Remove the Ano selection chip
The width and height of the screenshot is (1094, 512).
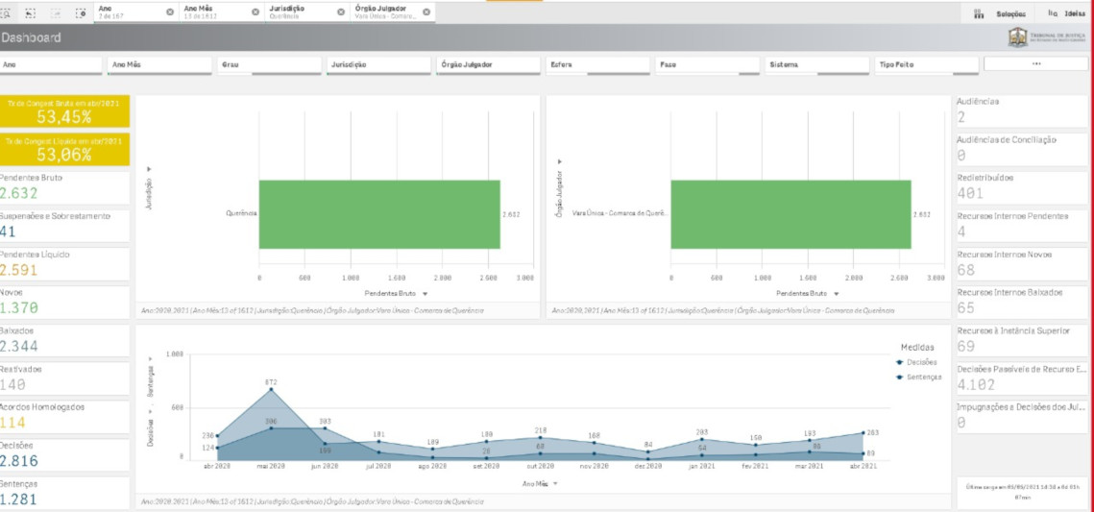coord(170,12)
